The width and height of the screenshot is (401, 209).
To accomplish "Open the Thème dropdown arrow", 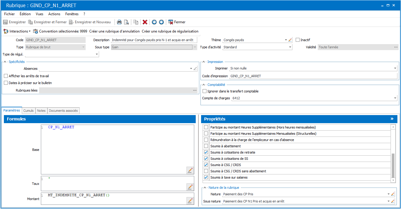I will [286, 40].
